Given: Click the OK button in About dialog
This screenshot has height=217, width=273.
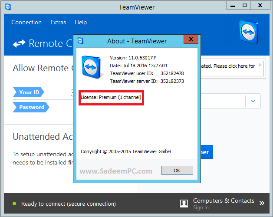Looking at the screenshot, I should [x=177, y=170].
